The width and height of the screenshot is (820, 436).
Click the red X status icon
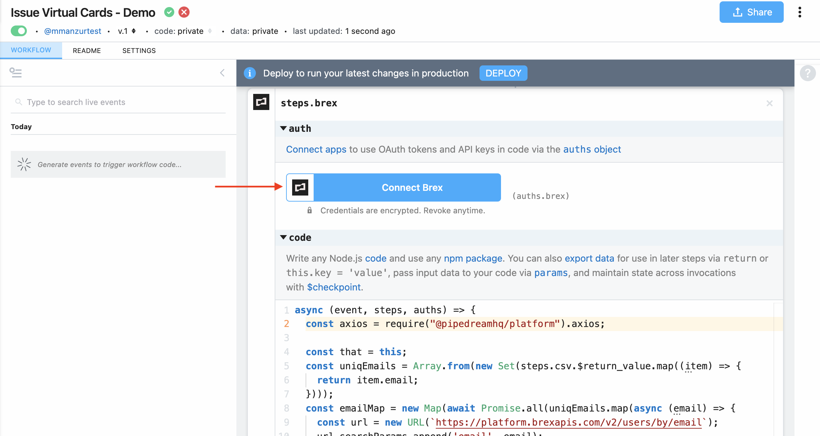coord(184,12)
